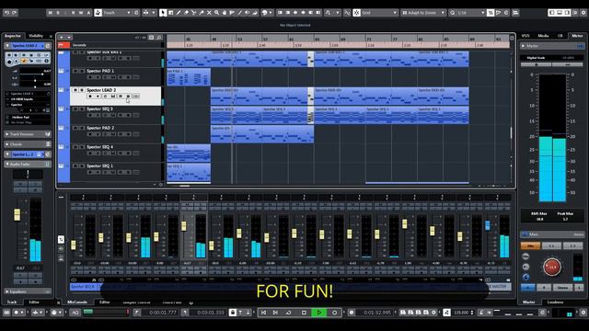
Task: Click the Snap to Zero Crossing icon
Action: [x=347, y=13]
